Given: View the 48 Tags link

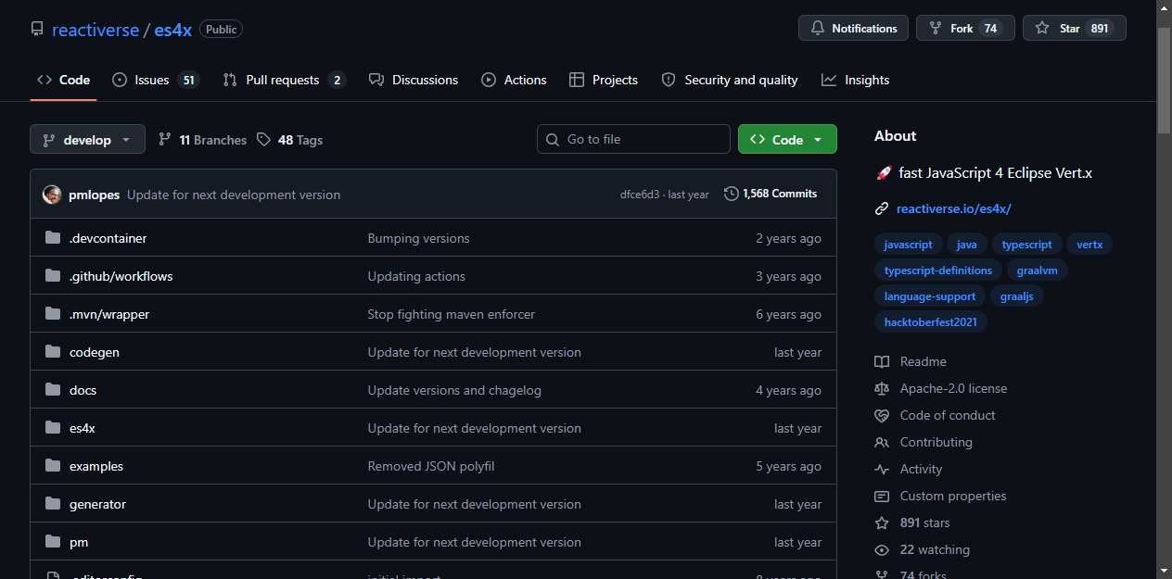Looking at the screenshot, I should coord(290,140).
